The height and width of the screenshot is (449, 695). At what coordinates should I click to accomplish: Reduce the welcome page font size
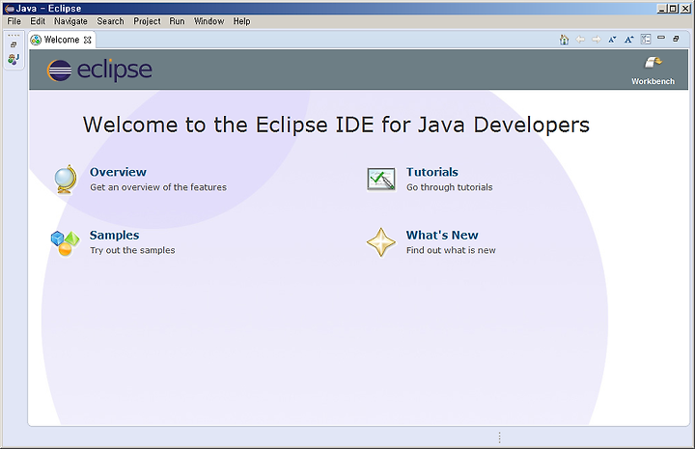click(612, 40)
